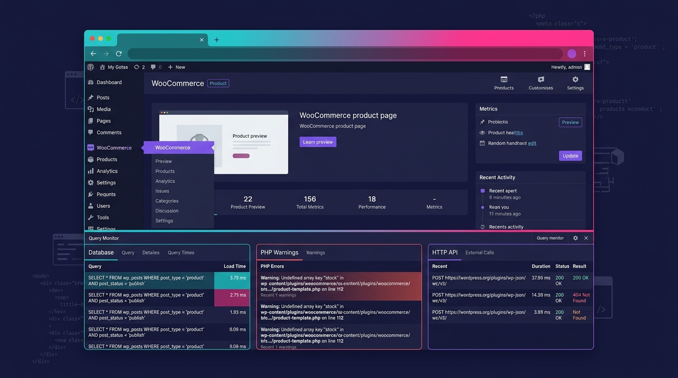The width and height of the screenshot is (678, 378).
Task: Open the browser's three-dot menu
Action: pyautogui.click(x=584, y=53)
